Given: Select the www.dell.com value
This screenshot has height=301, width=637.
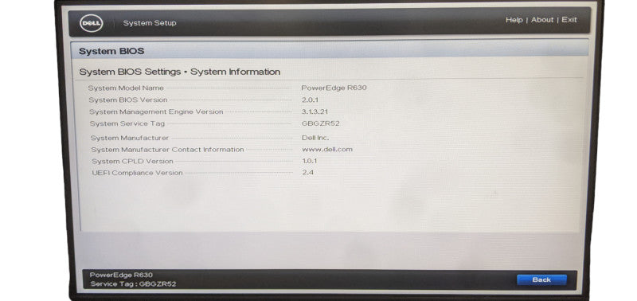Looking at the screenshot, I should [327, 149].
